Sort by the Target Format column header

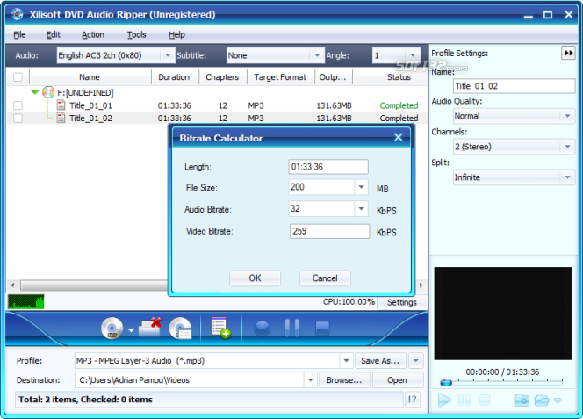click(280, 77)
